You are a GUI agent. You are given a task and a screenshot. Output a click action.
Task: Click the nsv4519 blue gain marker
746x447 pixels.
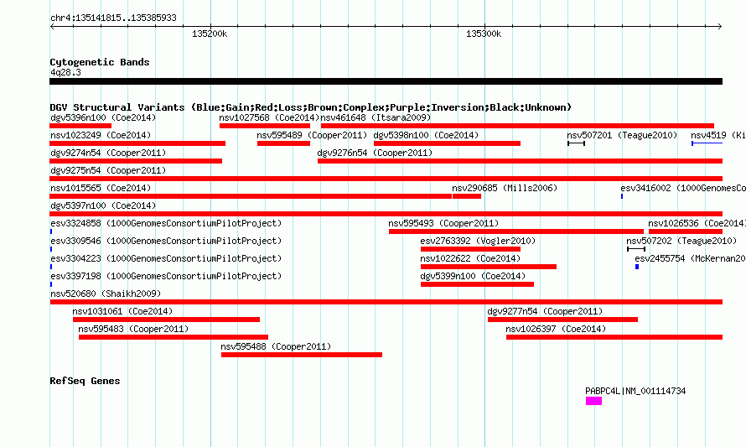[707, 143]
